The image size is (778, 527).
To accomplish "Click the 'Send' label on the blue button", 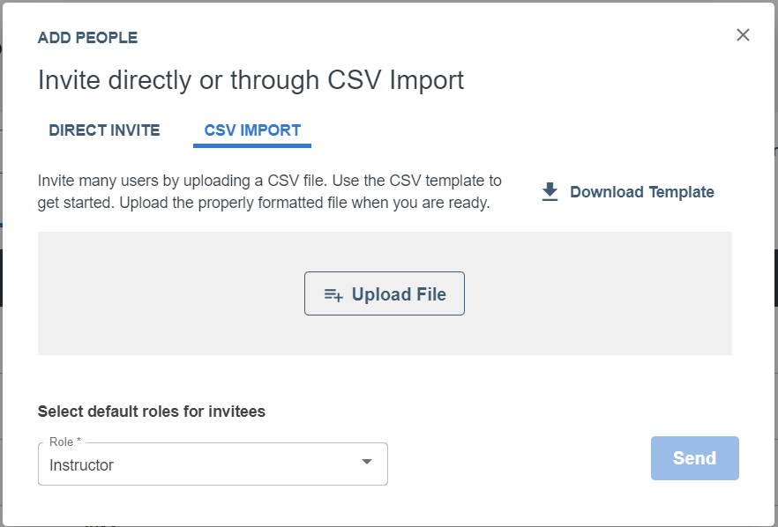I will tap(695, 458).
